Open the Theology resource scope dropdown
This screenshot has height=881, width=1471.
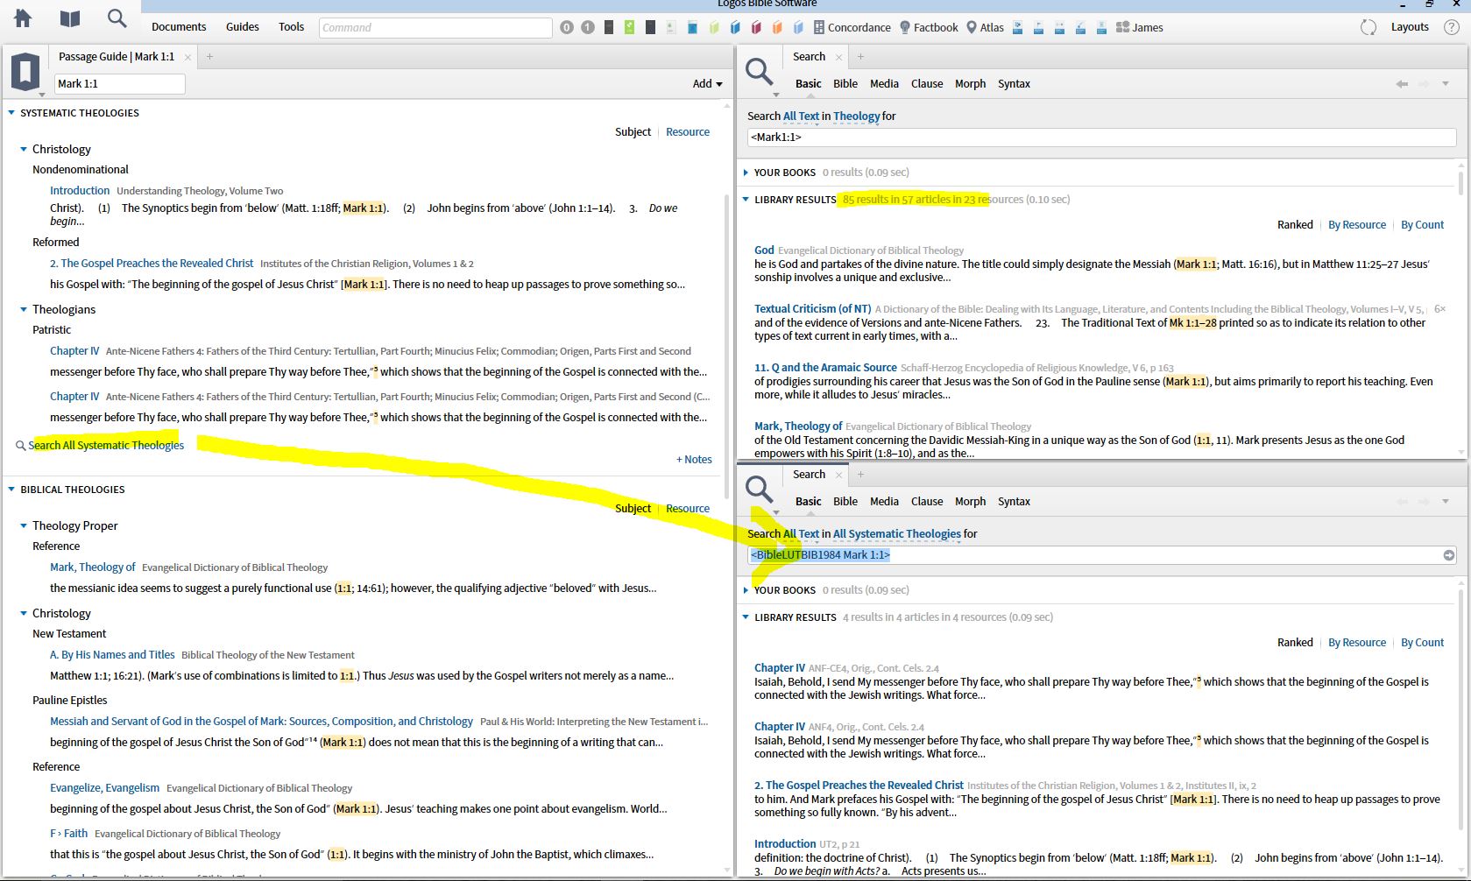pyautogui.click(x=856, y=116)
